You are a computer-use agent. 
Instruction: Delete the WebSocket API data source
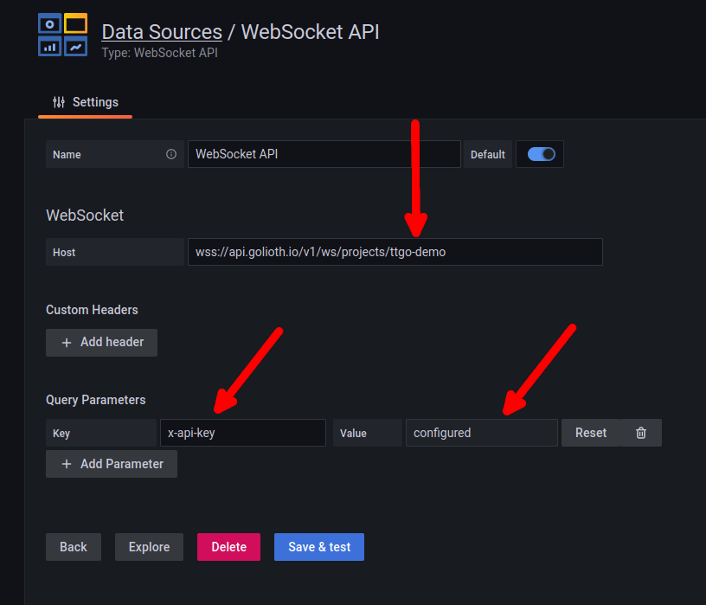tap(228, 546)
